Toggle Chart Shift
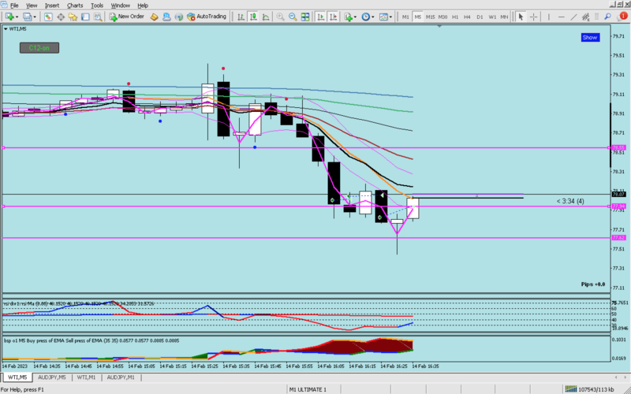This screenshot has height=394, width=631. click(333, 17)
